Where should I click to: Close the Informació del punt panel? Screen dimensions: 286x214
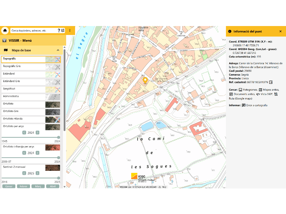(x=280, y=31)
